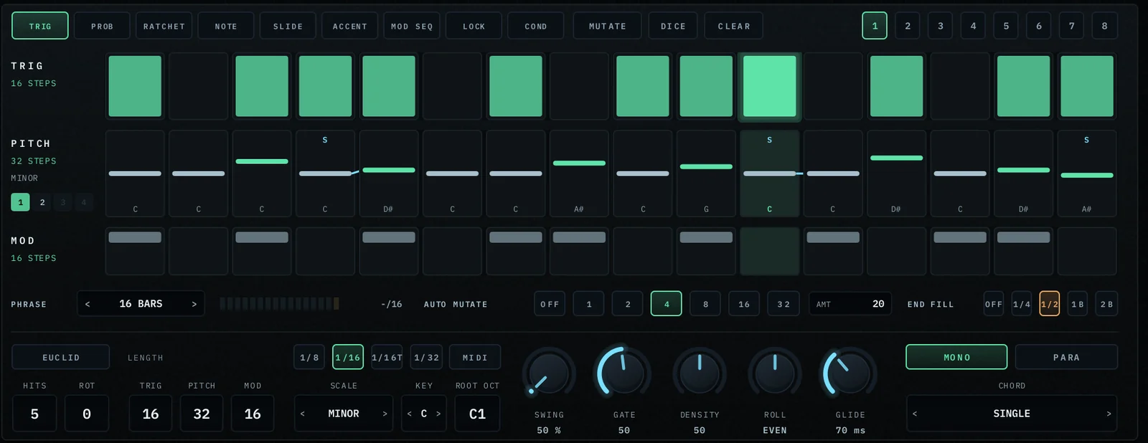Set END FILL to 2B
Screen dimensions: 1148x443
1106,304
